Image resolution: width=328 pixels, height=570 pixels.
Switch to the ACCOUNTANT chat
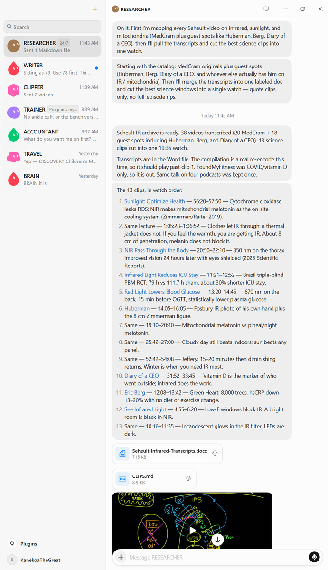point(53,135)
